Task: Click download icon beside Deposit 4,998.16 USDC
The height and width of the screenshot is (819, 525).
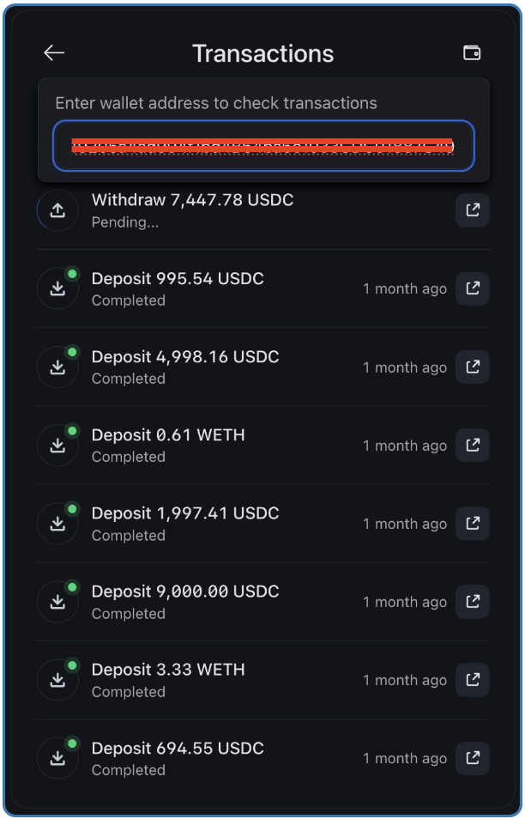Action: click(57, 367)
